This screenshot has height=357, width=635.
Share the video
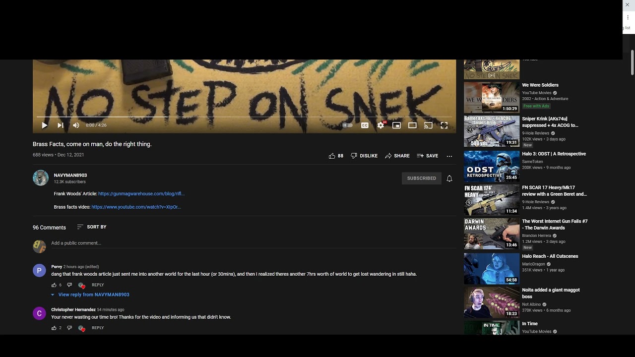[397, 156]
